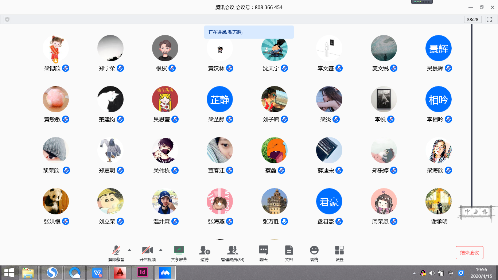The height and width of the screenshot is (280, 498).
Task: Click the invite participants icon
Action: (x=204, y=253)
